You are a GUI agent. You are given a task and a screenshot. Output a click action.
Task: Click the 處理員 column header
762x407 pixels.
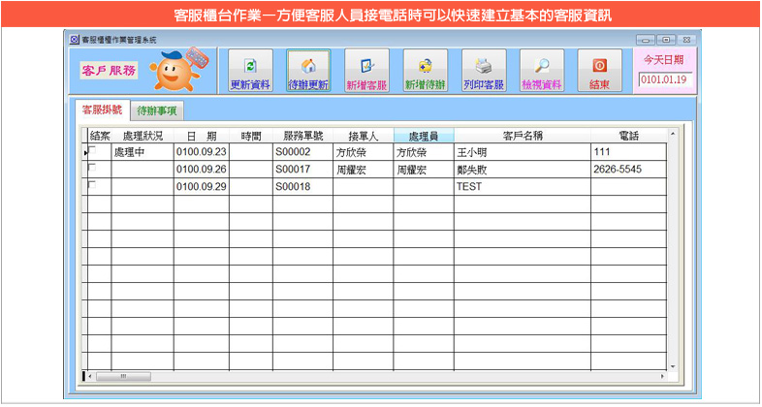pyautogui.click(x=423, y=136)
